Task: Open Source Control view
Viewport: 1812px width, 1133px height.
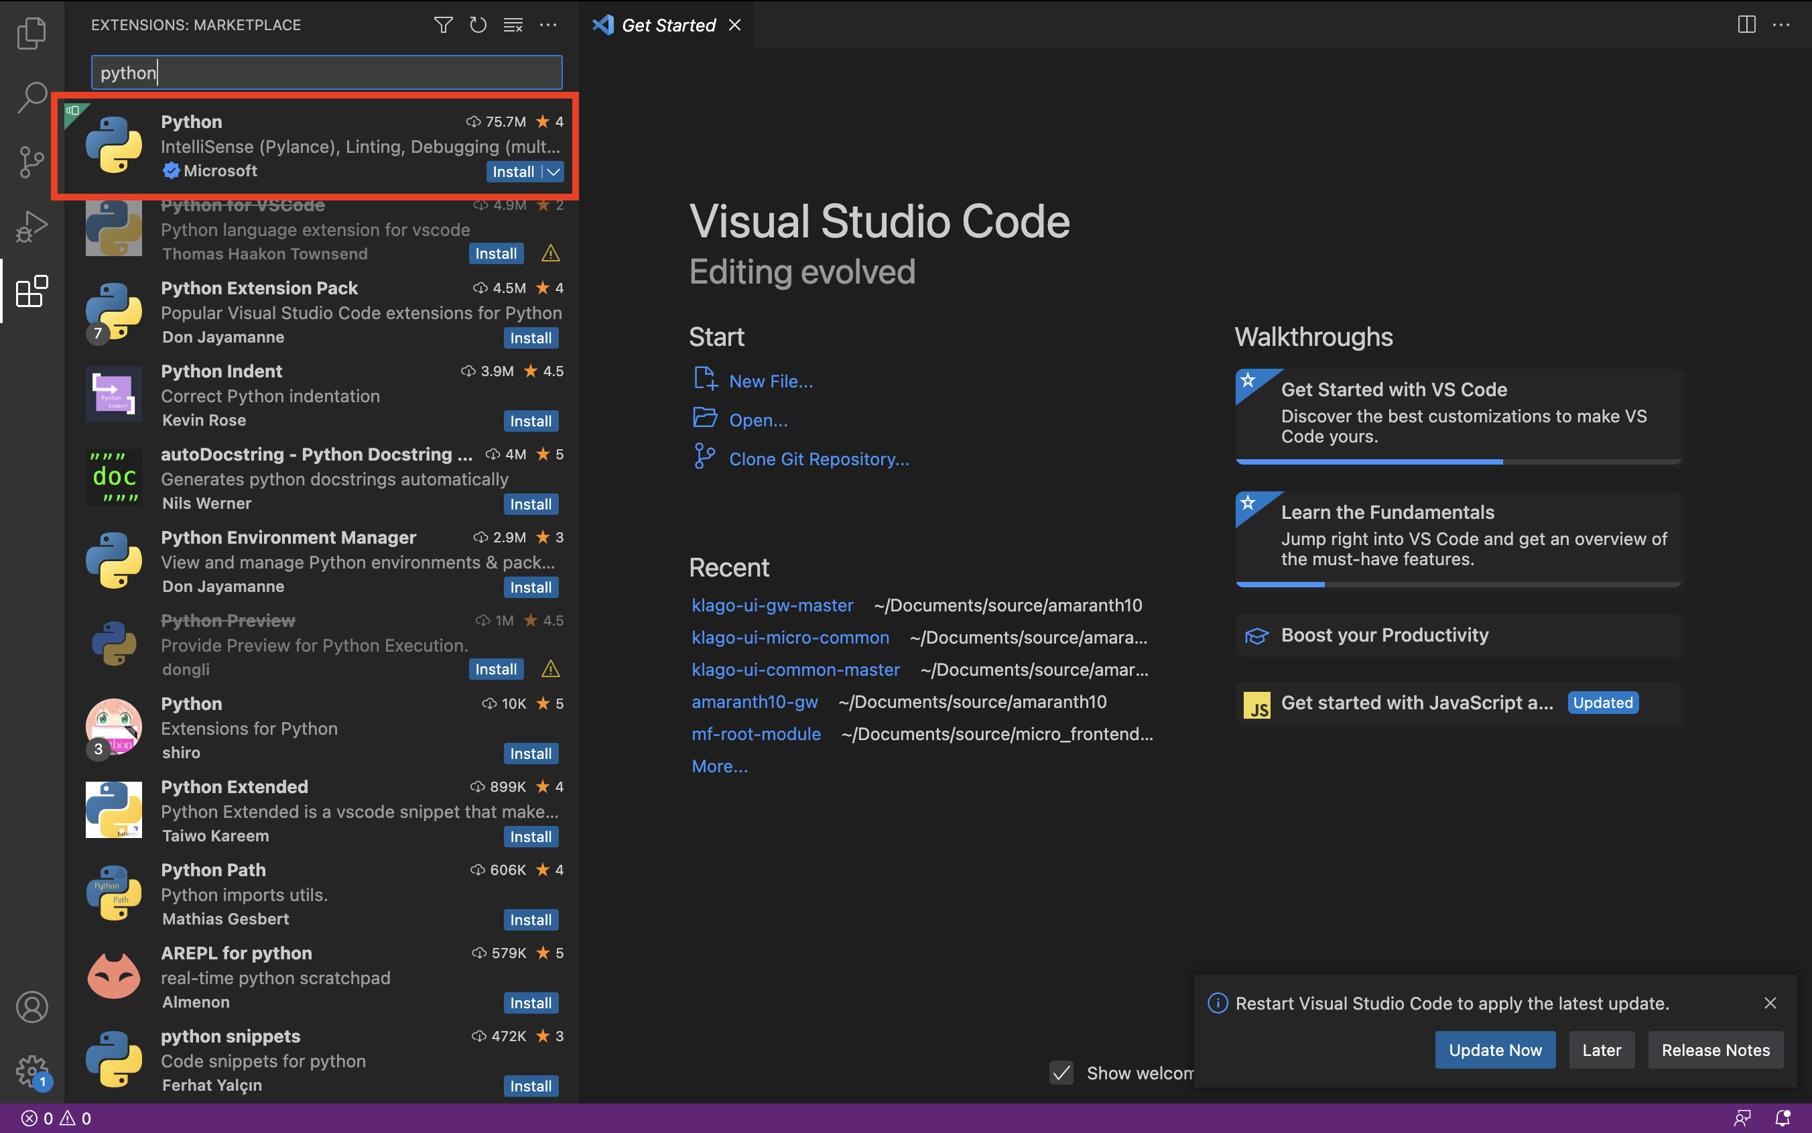Action: [31, 162]
